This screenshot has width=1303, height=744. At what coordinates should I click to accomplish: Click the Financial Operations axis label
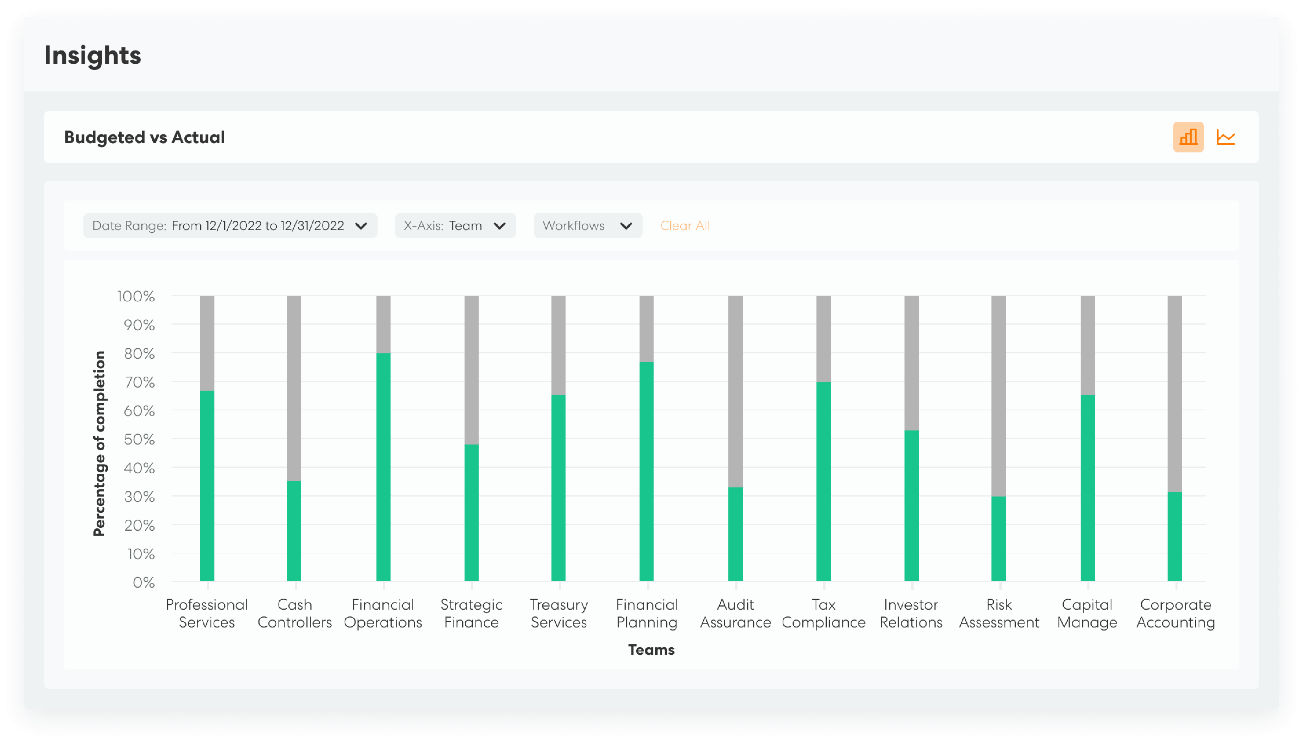[383, 613]
